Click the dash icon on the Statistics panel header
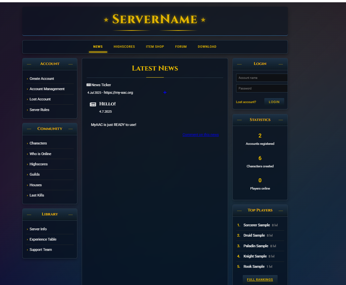 coord(239,120)
